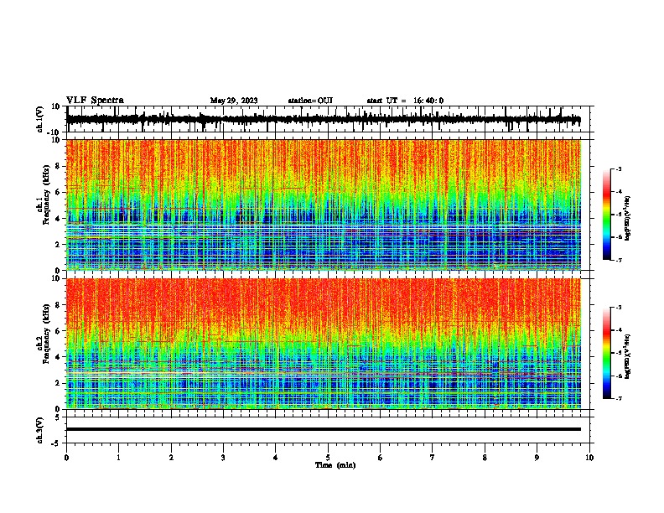Screen dimensions: 664x513
Task: Click time axis tick label '0'
Action: (66, 458)
